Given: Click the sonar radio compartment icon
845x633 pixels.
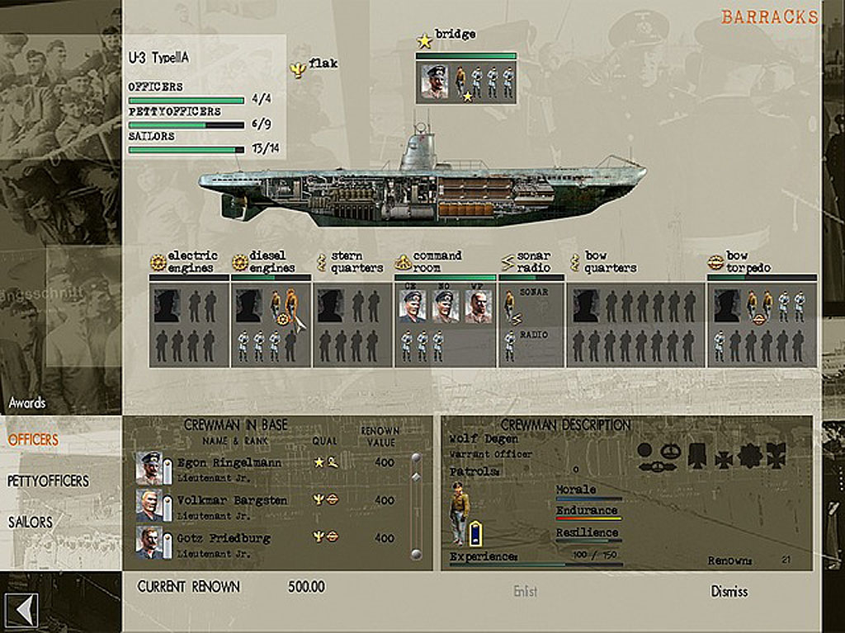Looking at the screenshot, I should tap(508, 262).
